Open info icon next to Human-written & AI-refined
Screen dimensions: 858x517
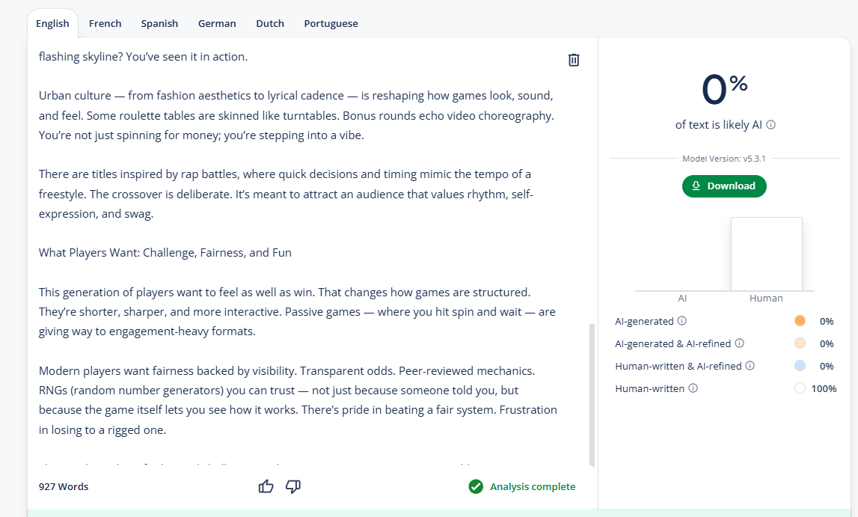(750, 366)
